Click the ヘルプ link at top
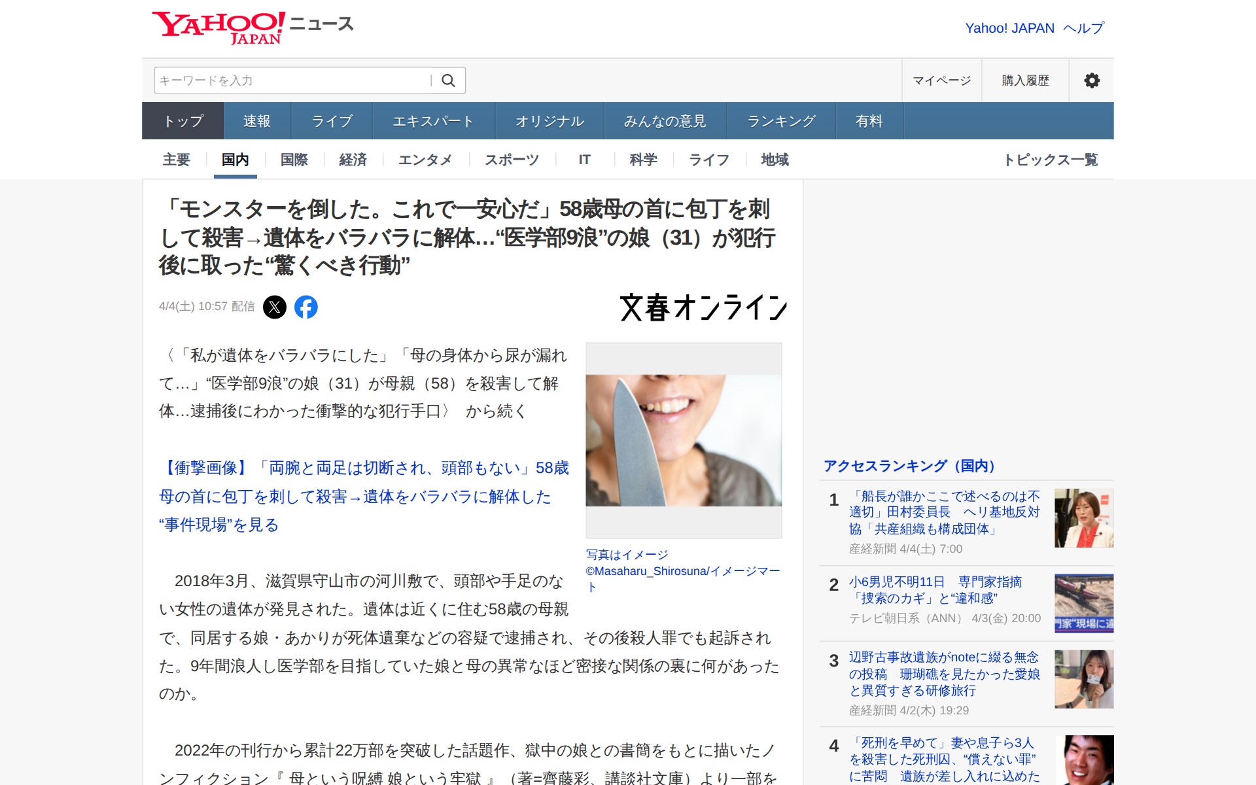The height and width of the screenshot is (785, 1256). (x=1083, y=28)
